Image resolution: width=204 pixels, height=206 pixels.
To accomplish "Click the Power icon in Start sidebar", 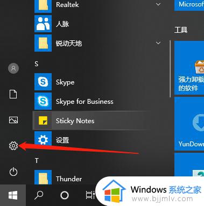I will pos(13,172).
